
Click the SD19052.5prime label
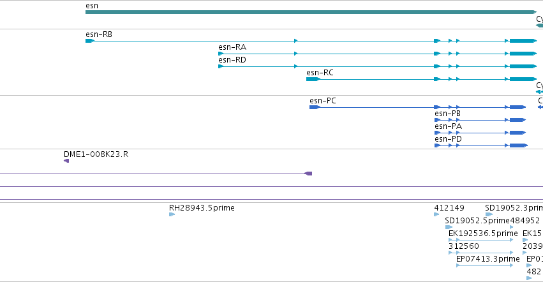point(477,221)
